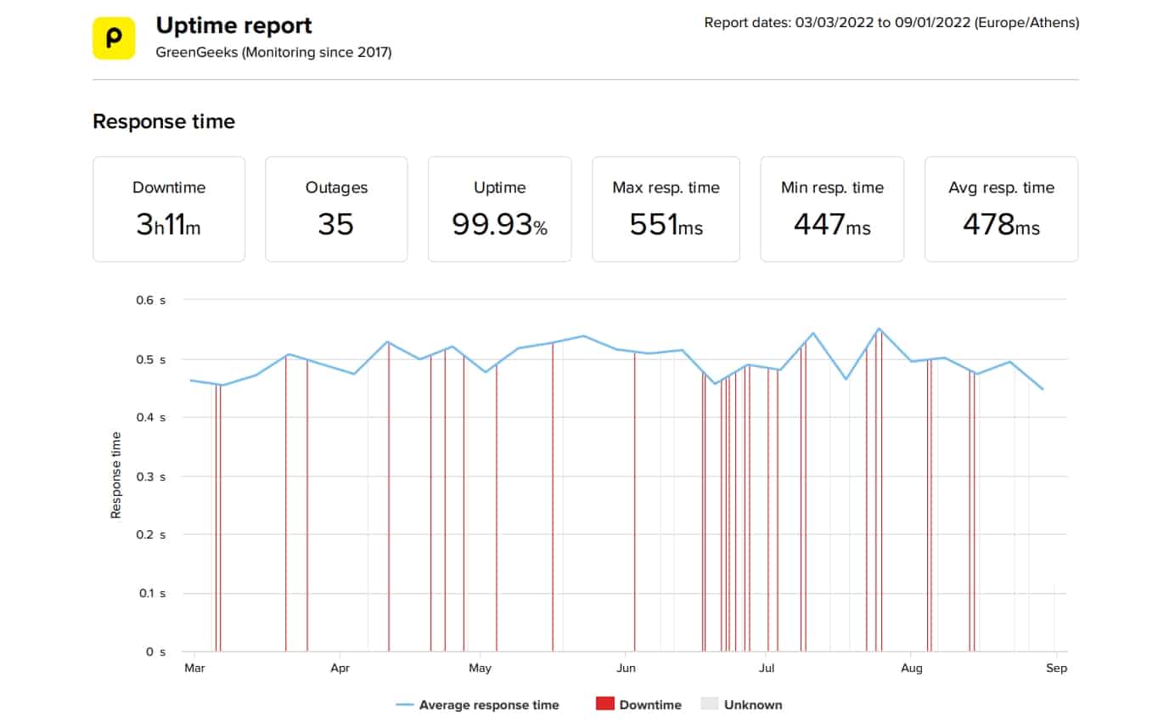The image size is (1158, 722).
Task: Click the 'Sep' x-axis label
Action: (1056, 668)
